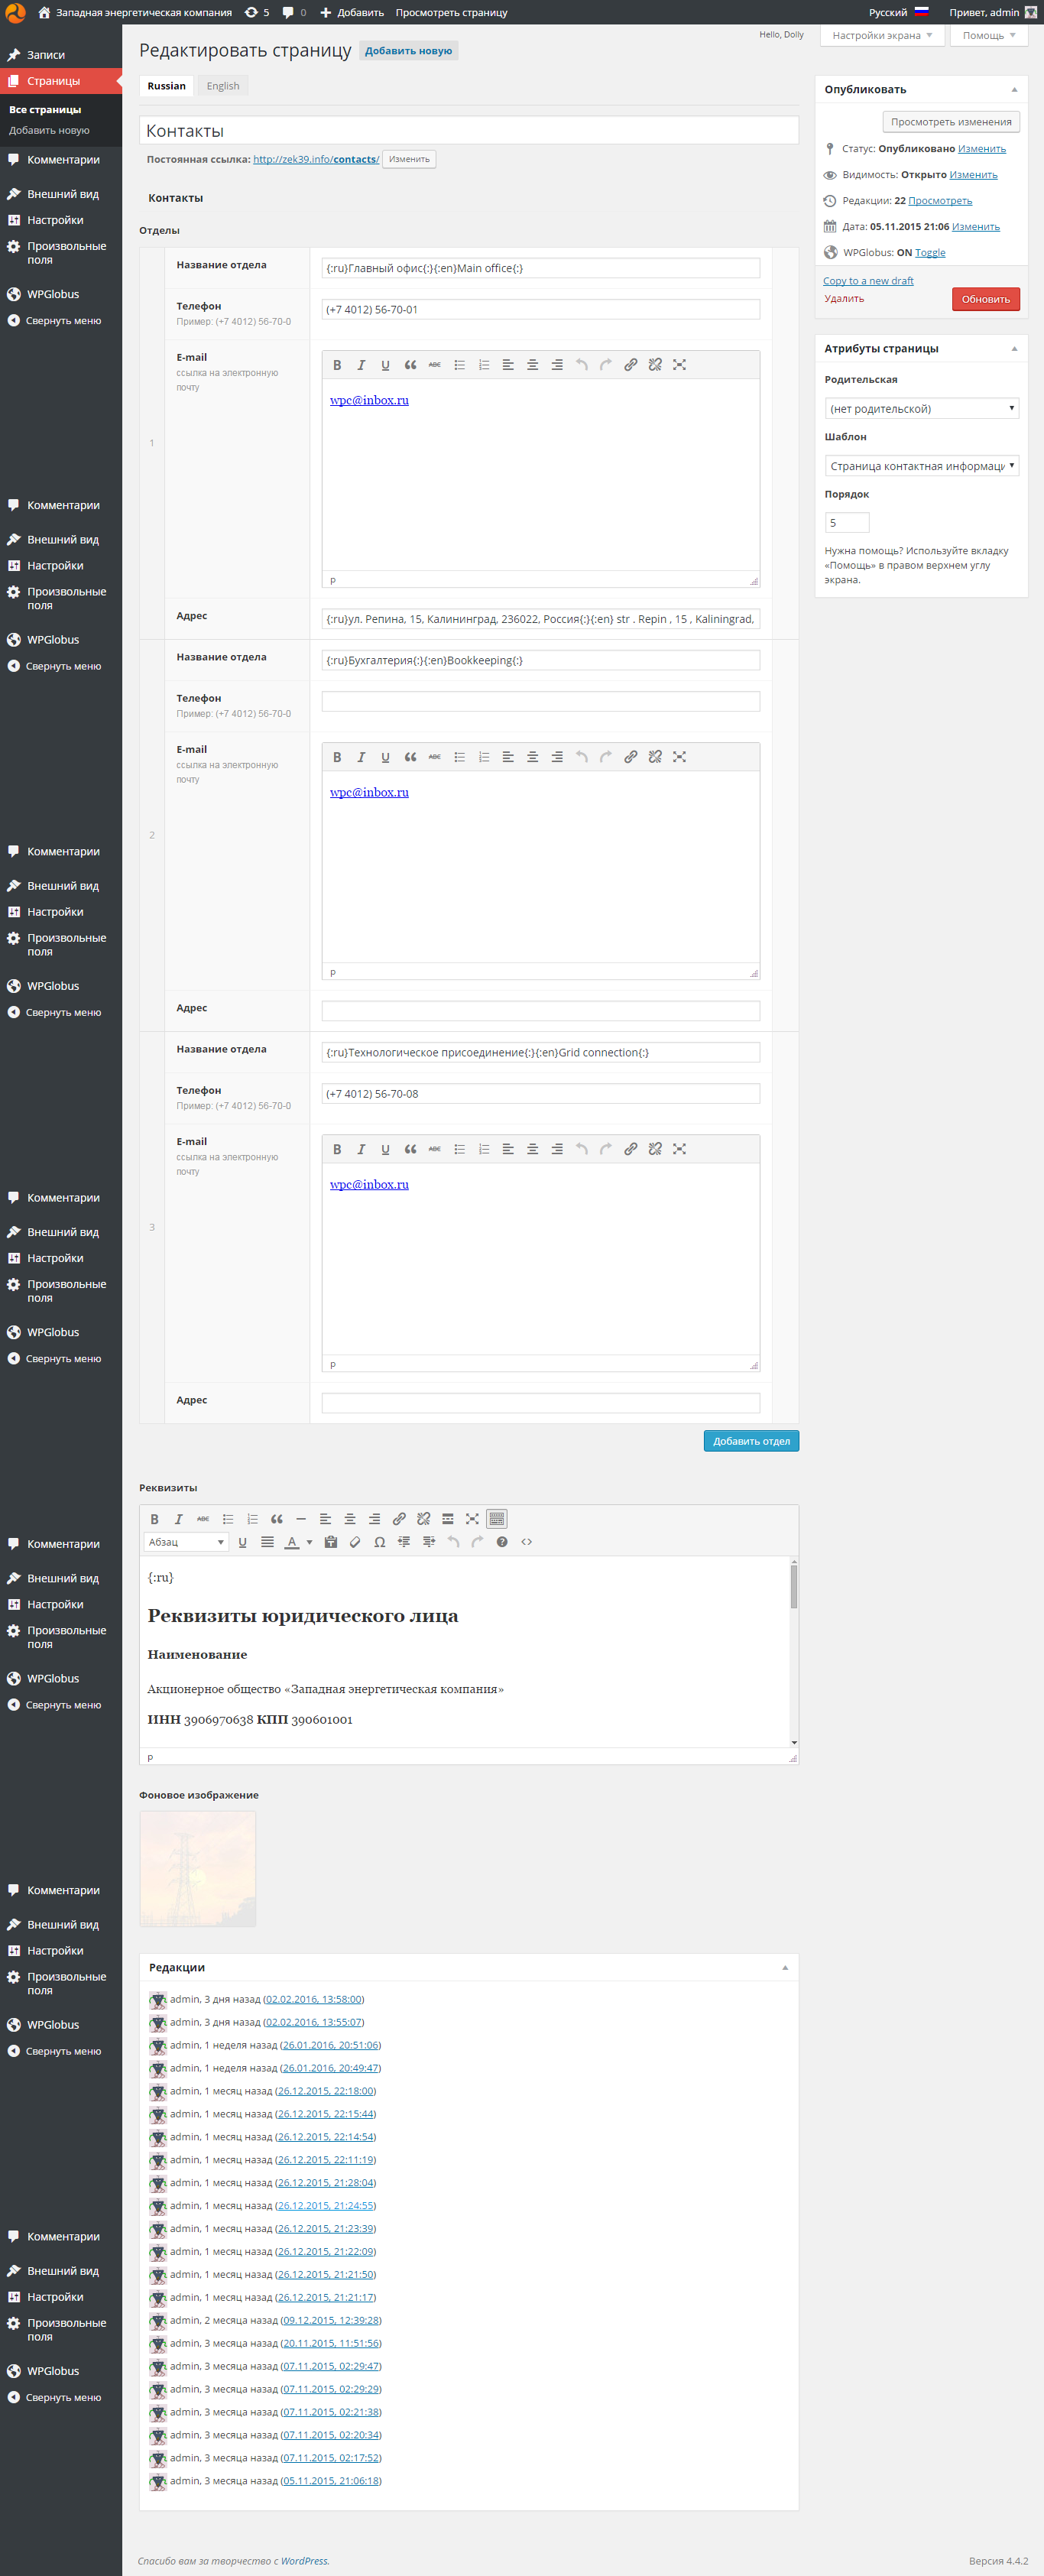Open keyboard shortcuts help in Реквизиты editor

[502, 1542]
